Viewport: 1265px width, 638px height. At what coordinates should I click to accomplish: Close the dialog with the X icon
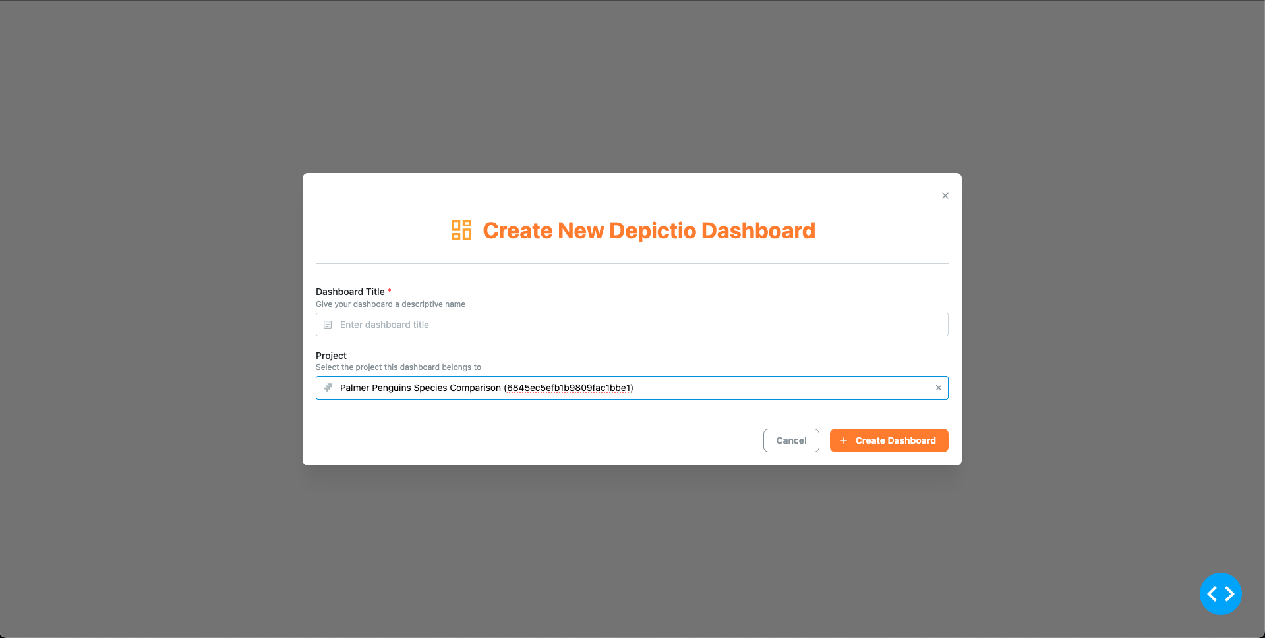[945, 196]
